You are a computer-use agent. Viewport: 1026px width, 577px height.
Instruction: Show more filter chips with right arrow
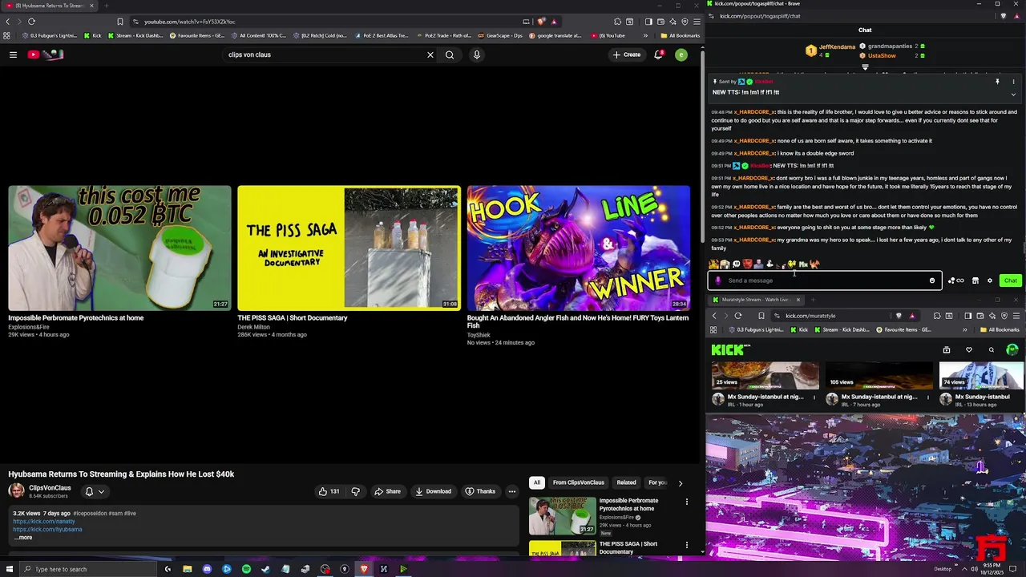680,482
